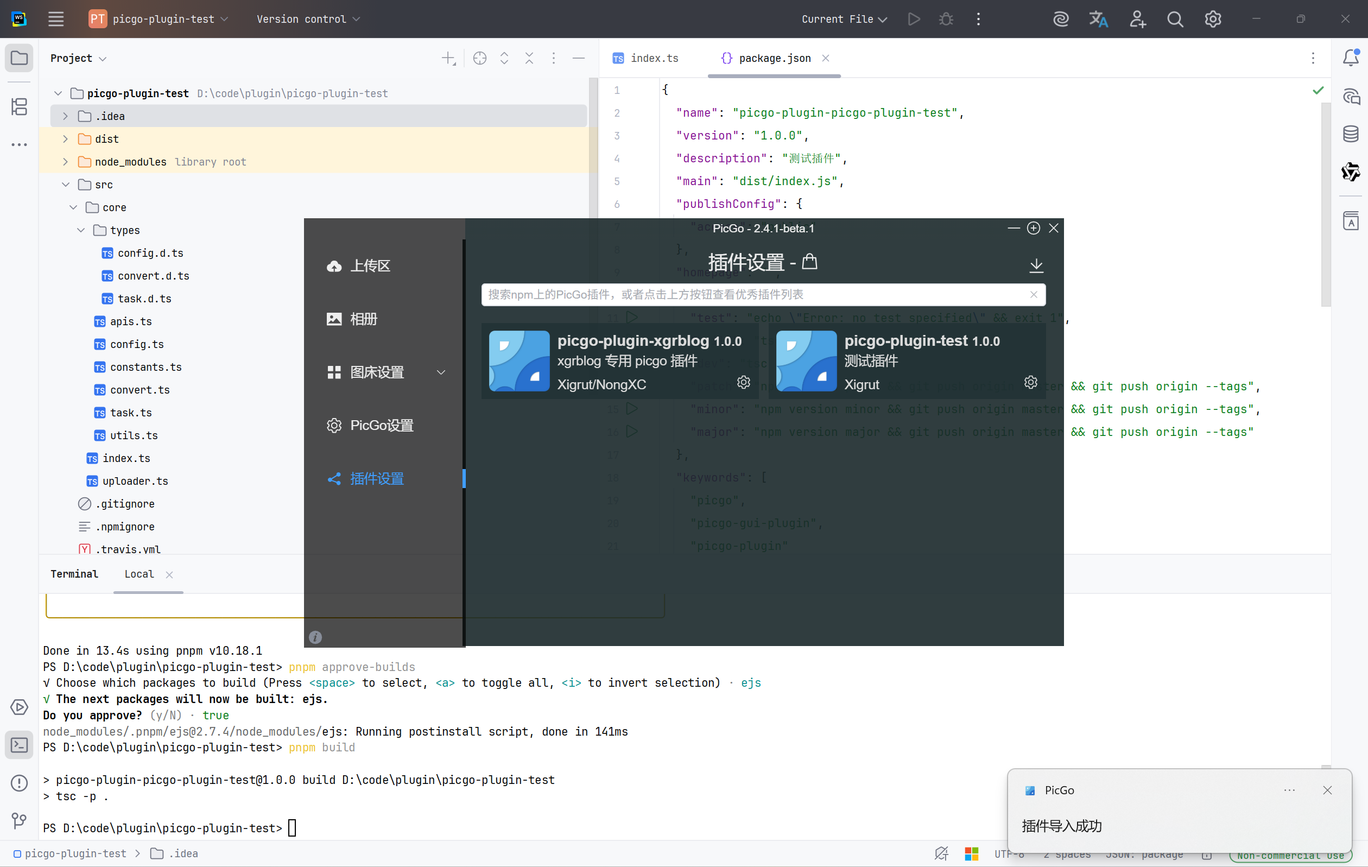
Task: Close the package.json tab
Action: tap(826, 58)
